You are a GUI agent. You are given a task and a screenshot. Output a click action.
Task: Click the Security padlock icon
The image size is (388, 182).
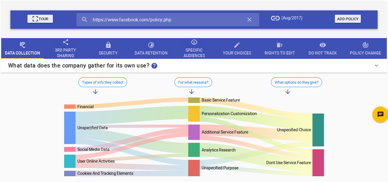point(108,45)
